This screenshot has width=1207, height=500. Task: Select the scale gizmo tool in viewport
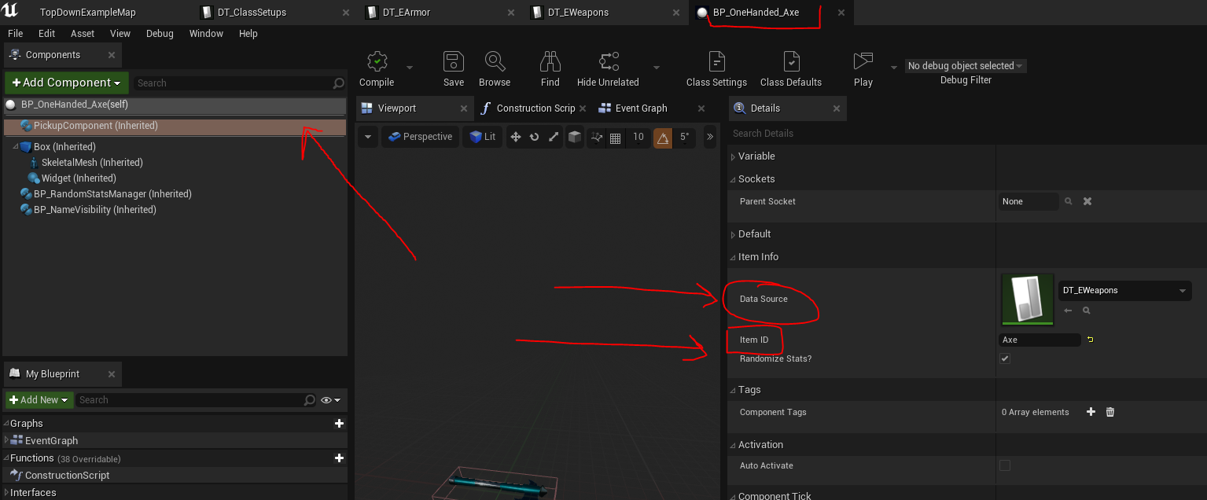pyautogui.click(x=554, y=137)
